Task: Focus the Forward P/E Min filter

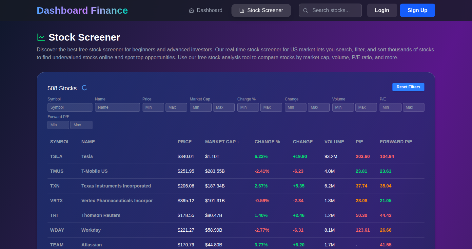Action: (58, 125)
